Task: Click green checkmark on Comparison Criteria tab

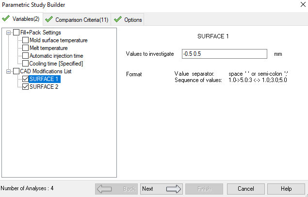Action: click(x=49, y=20)
